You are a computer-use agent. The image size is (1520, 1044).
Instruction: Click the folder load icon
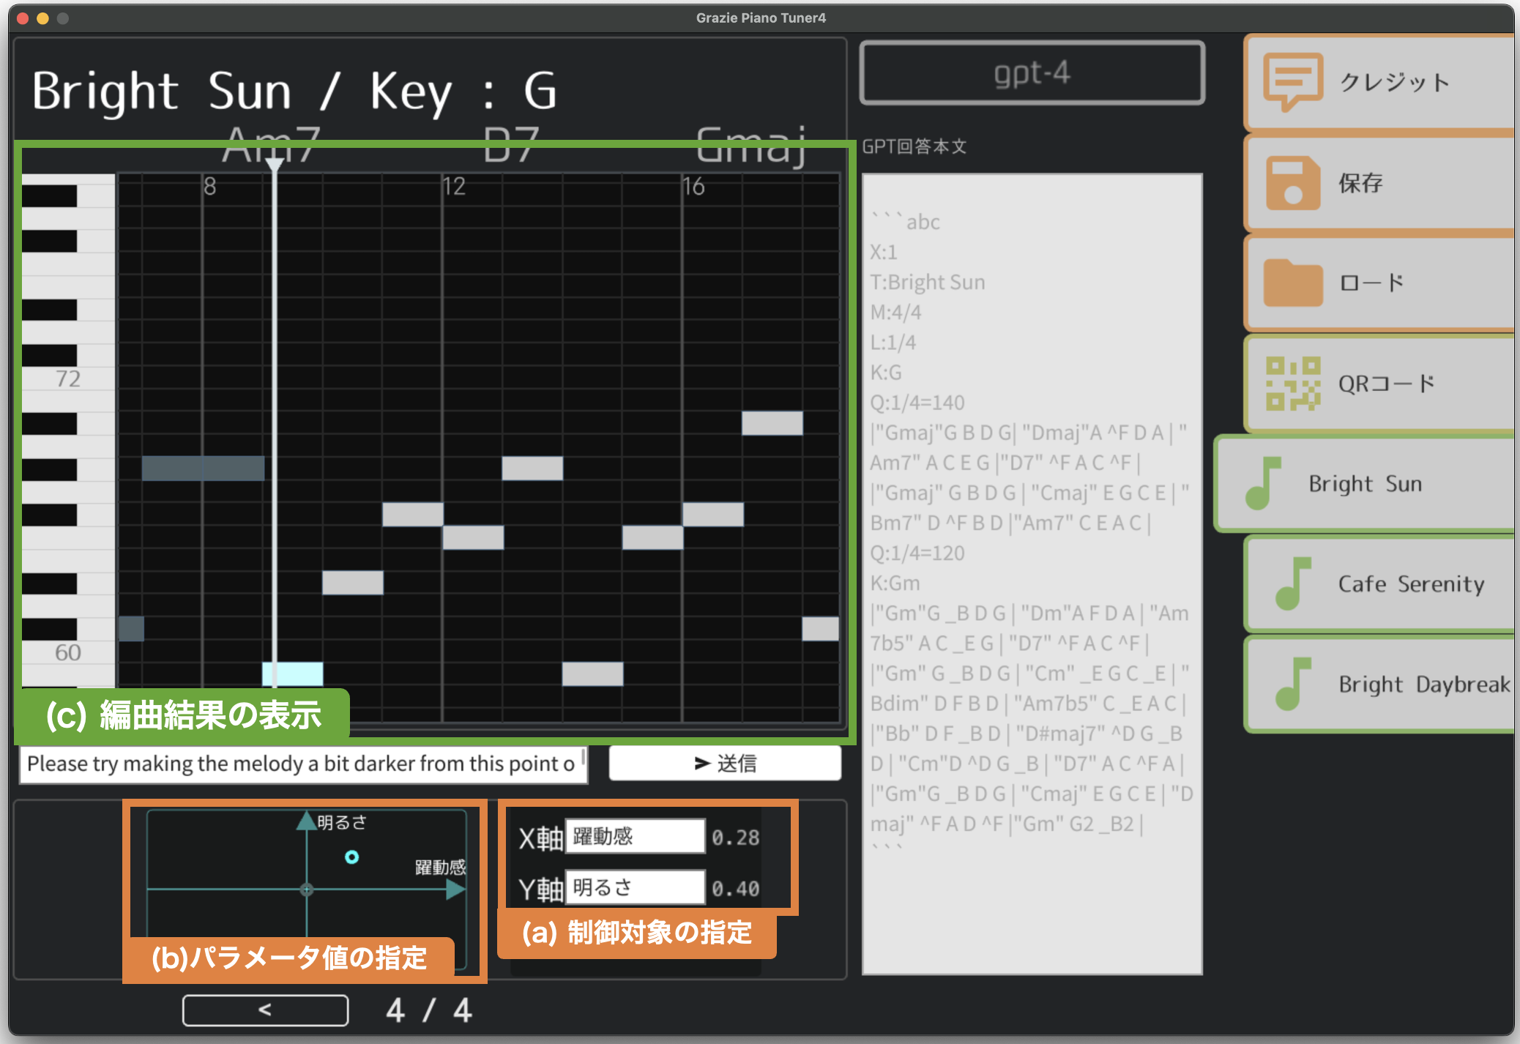(1292, 283)
